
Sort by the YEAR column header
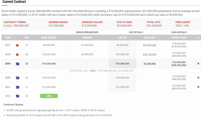point(7,38)
